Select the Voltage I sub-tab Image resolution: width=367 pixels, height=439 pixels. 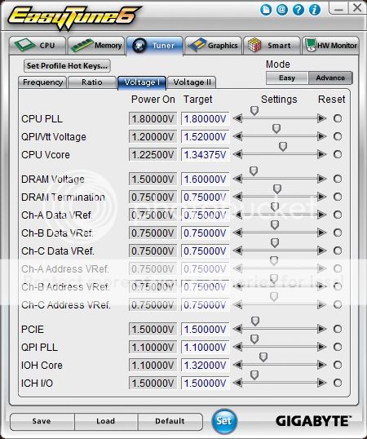tap(142, 82)
